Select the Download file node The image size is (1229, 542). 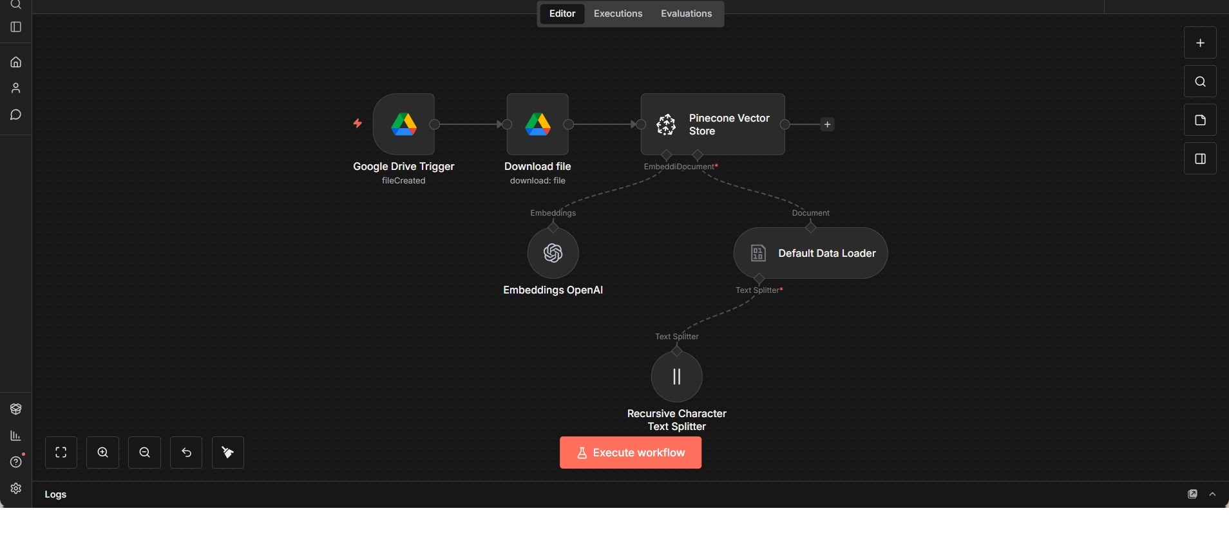[x=538, y=124]
